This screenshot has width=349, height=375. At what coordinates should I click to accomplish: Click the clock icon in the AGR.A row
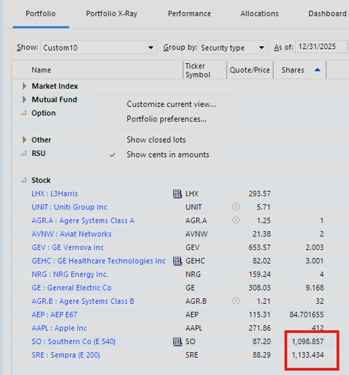click(x=236, y=220)
